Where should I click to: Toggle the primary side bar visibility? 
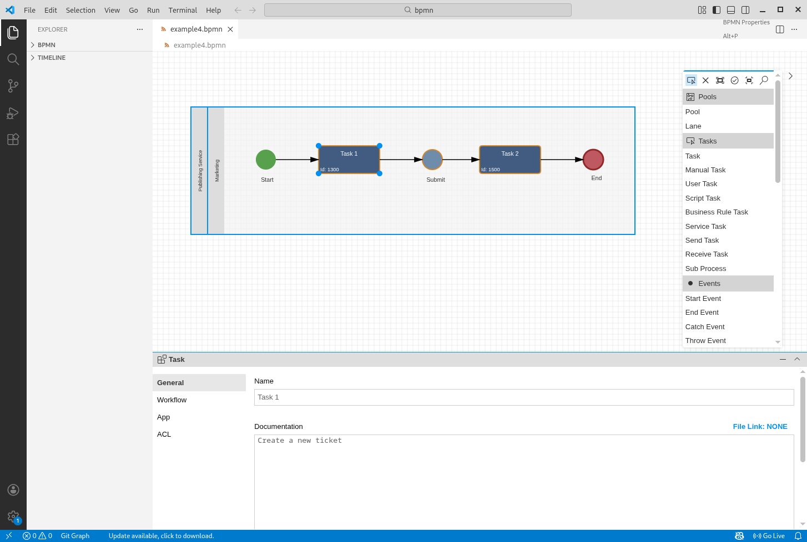[717, 10]
